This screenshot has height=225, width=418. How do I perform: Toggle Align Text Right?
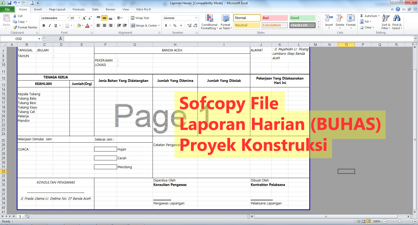(x=111, y=26)
